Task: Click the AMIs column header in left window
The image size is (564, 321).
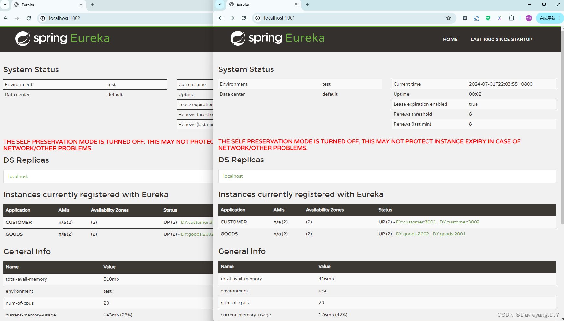Action: coord(64,210)
